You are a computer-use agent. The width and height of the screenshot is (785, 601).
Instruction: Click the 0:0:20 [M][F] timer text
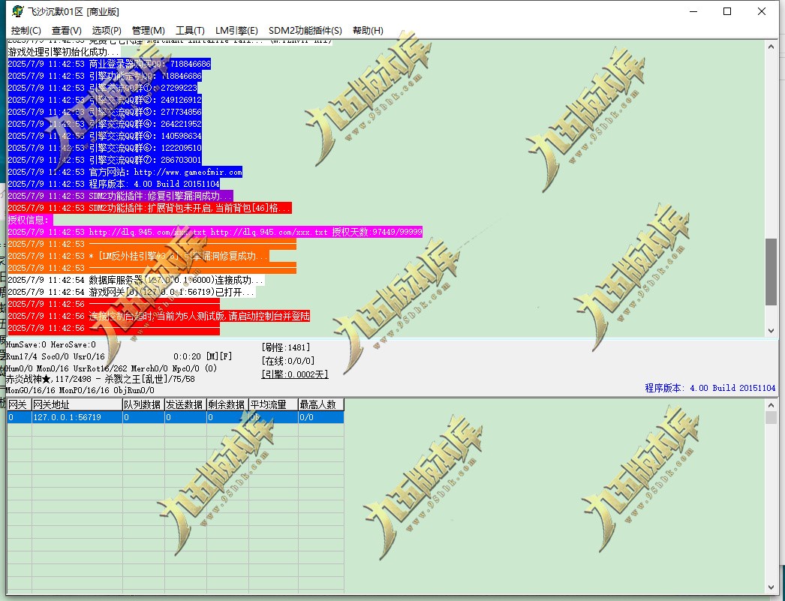203,357
